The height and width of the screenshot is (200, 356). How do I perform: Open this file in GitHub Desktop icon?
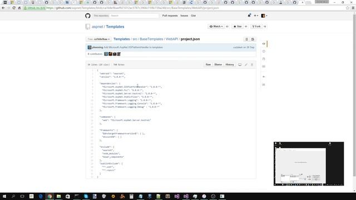240,64
